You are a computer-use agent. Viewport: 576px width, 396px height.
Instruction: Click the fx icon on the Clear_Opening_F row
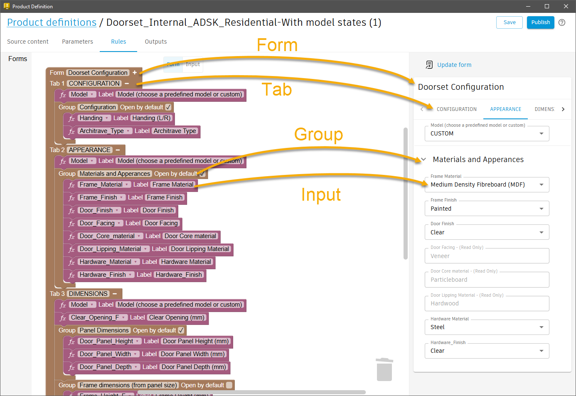coord(63,318)
